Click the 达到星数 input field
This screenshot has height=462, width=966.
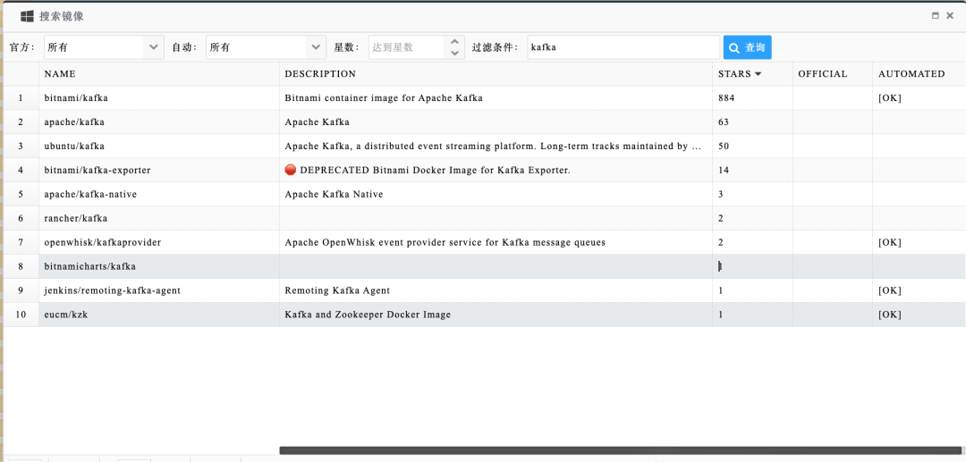point(407,47)
